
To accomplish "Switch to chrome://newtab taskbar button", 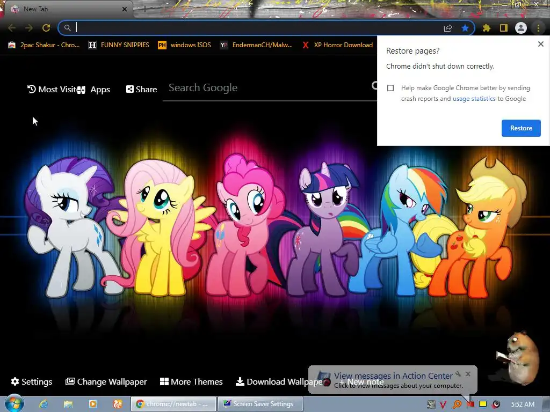I will (173, 404).
